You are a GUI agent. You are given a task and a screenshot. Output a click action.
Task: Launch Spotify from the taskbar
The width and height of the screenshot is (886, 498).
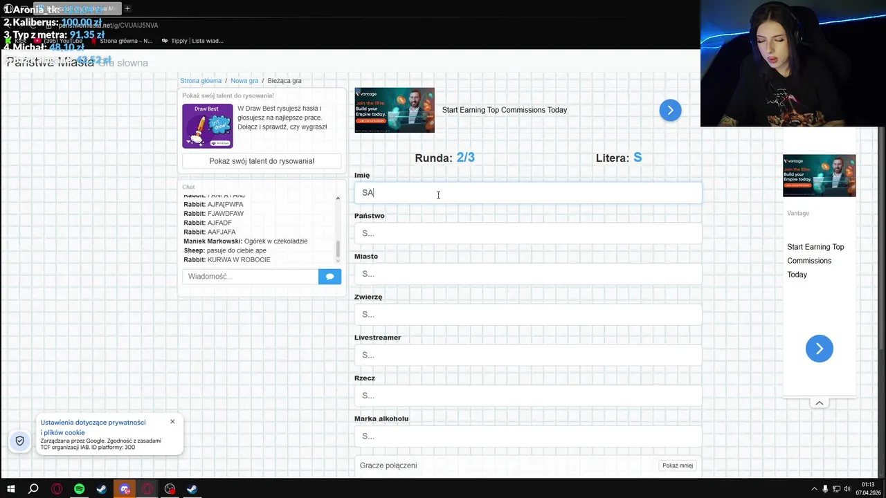coord(79,489)
